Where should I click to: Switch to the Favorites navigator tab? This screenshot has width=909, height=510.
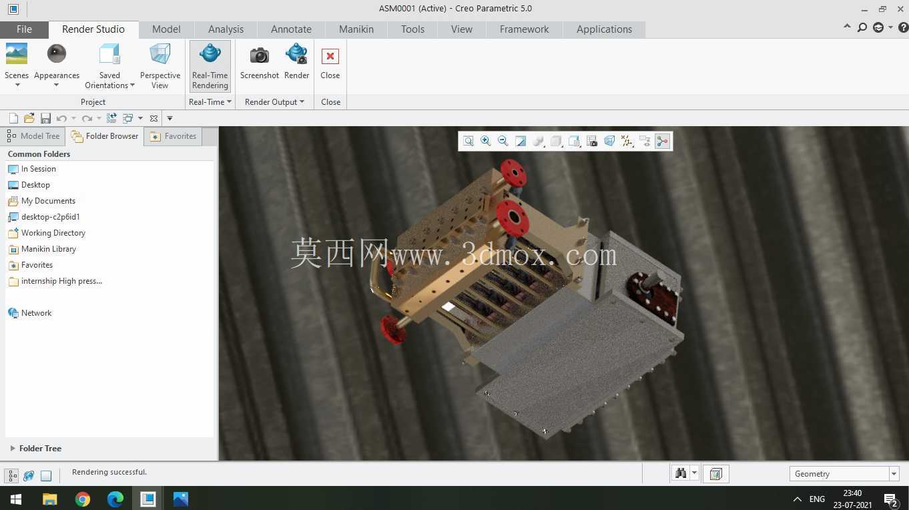(173, 136)
